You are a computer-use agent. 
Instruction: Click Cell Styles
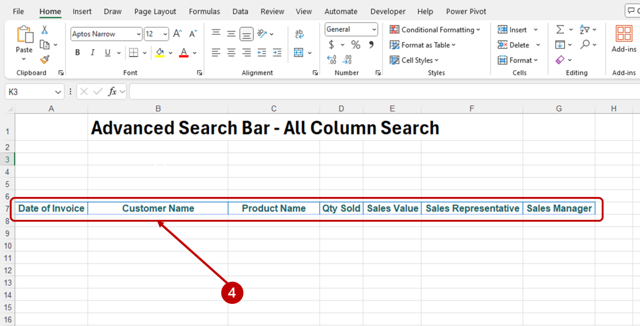[414, 60]
